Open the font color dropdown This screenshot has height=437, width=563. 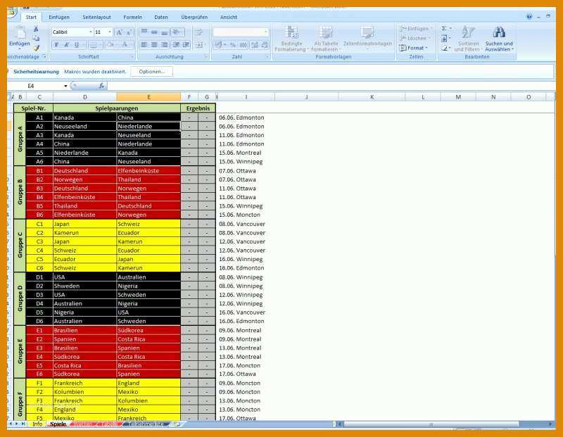tap(132, 45)
